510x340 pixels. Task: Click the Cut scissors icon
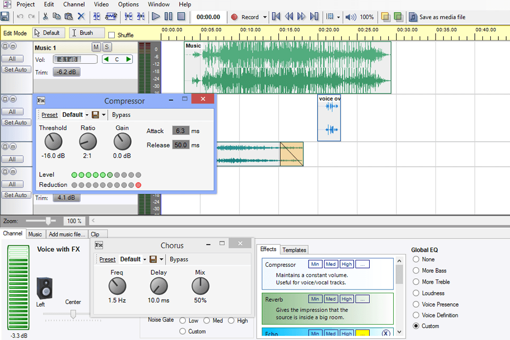click(x=46, y=17)
